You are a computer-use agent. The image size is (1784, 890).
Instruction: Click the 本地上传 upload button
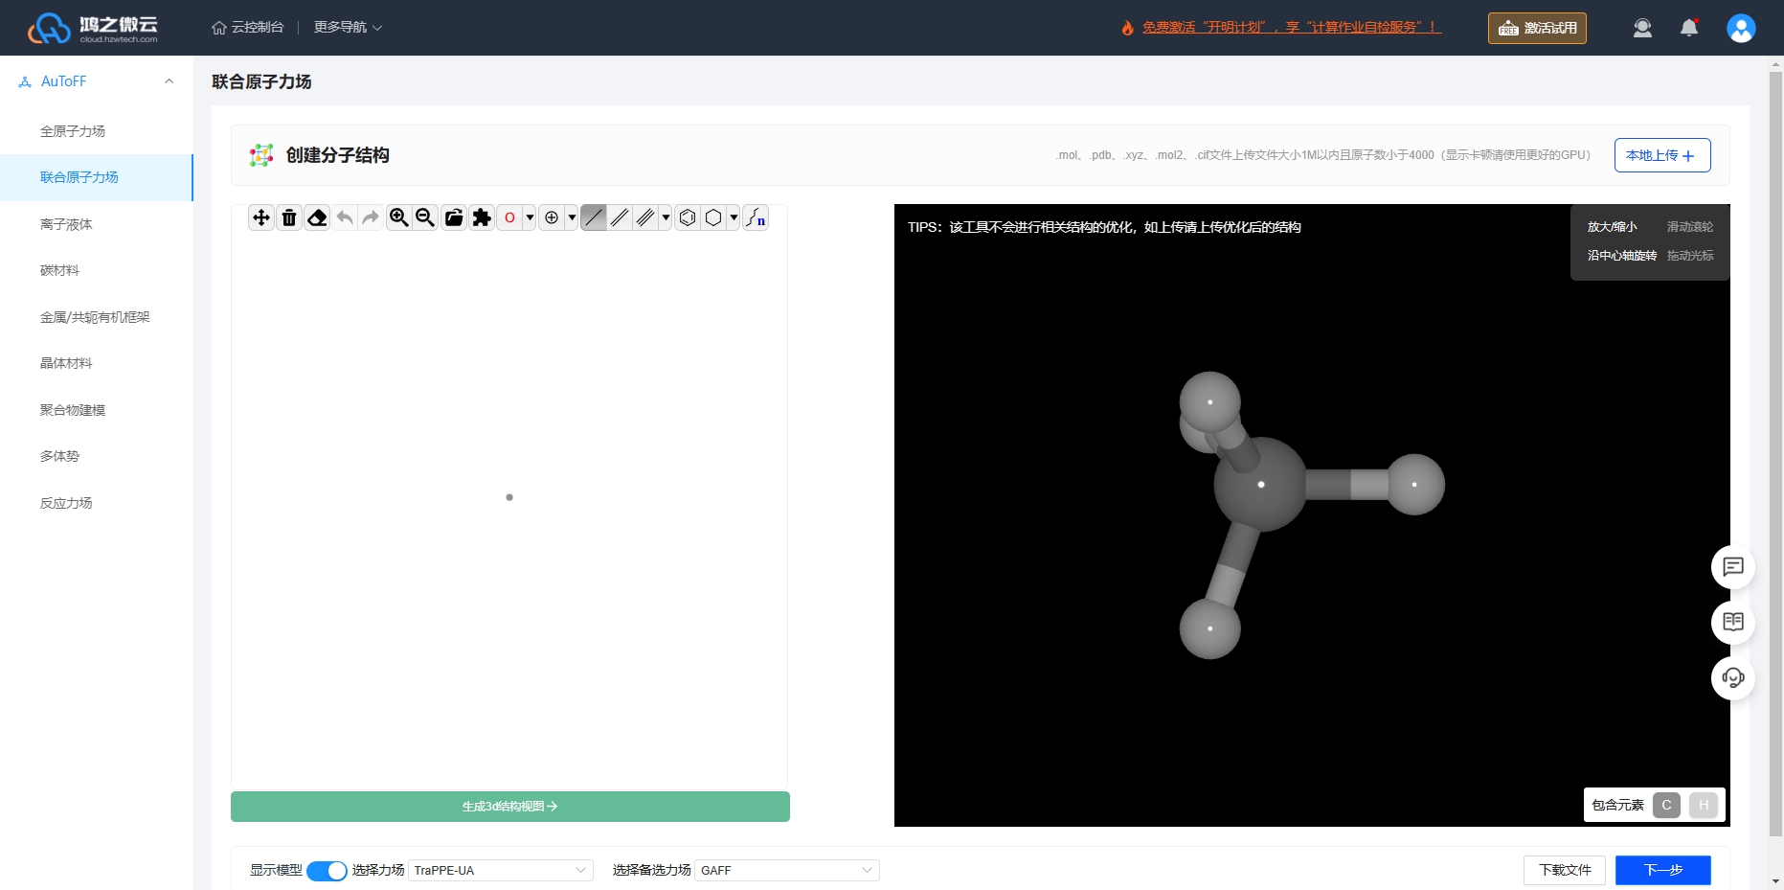coord(1662,155)
